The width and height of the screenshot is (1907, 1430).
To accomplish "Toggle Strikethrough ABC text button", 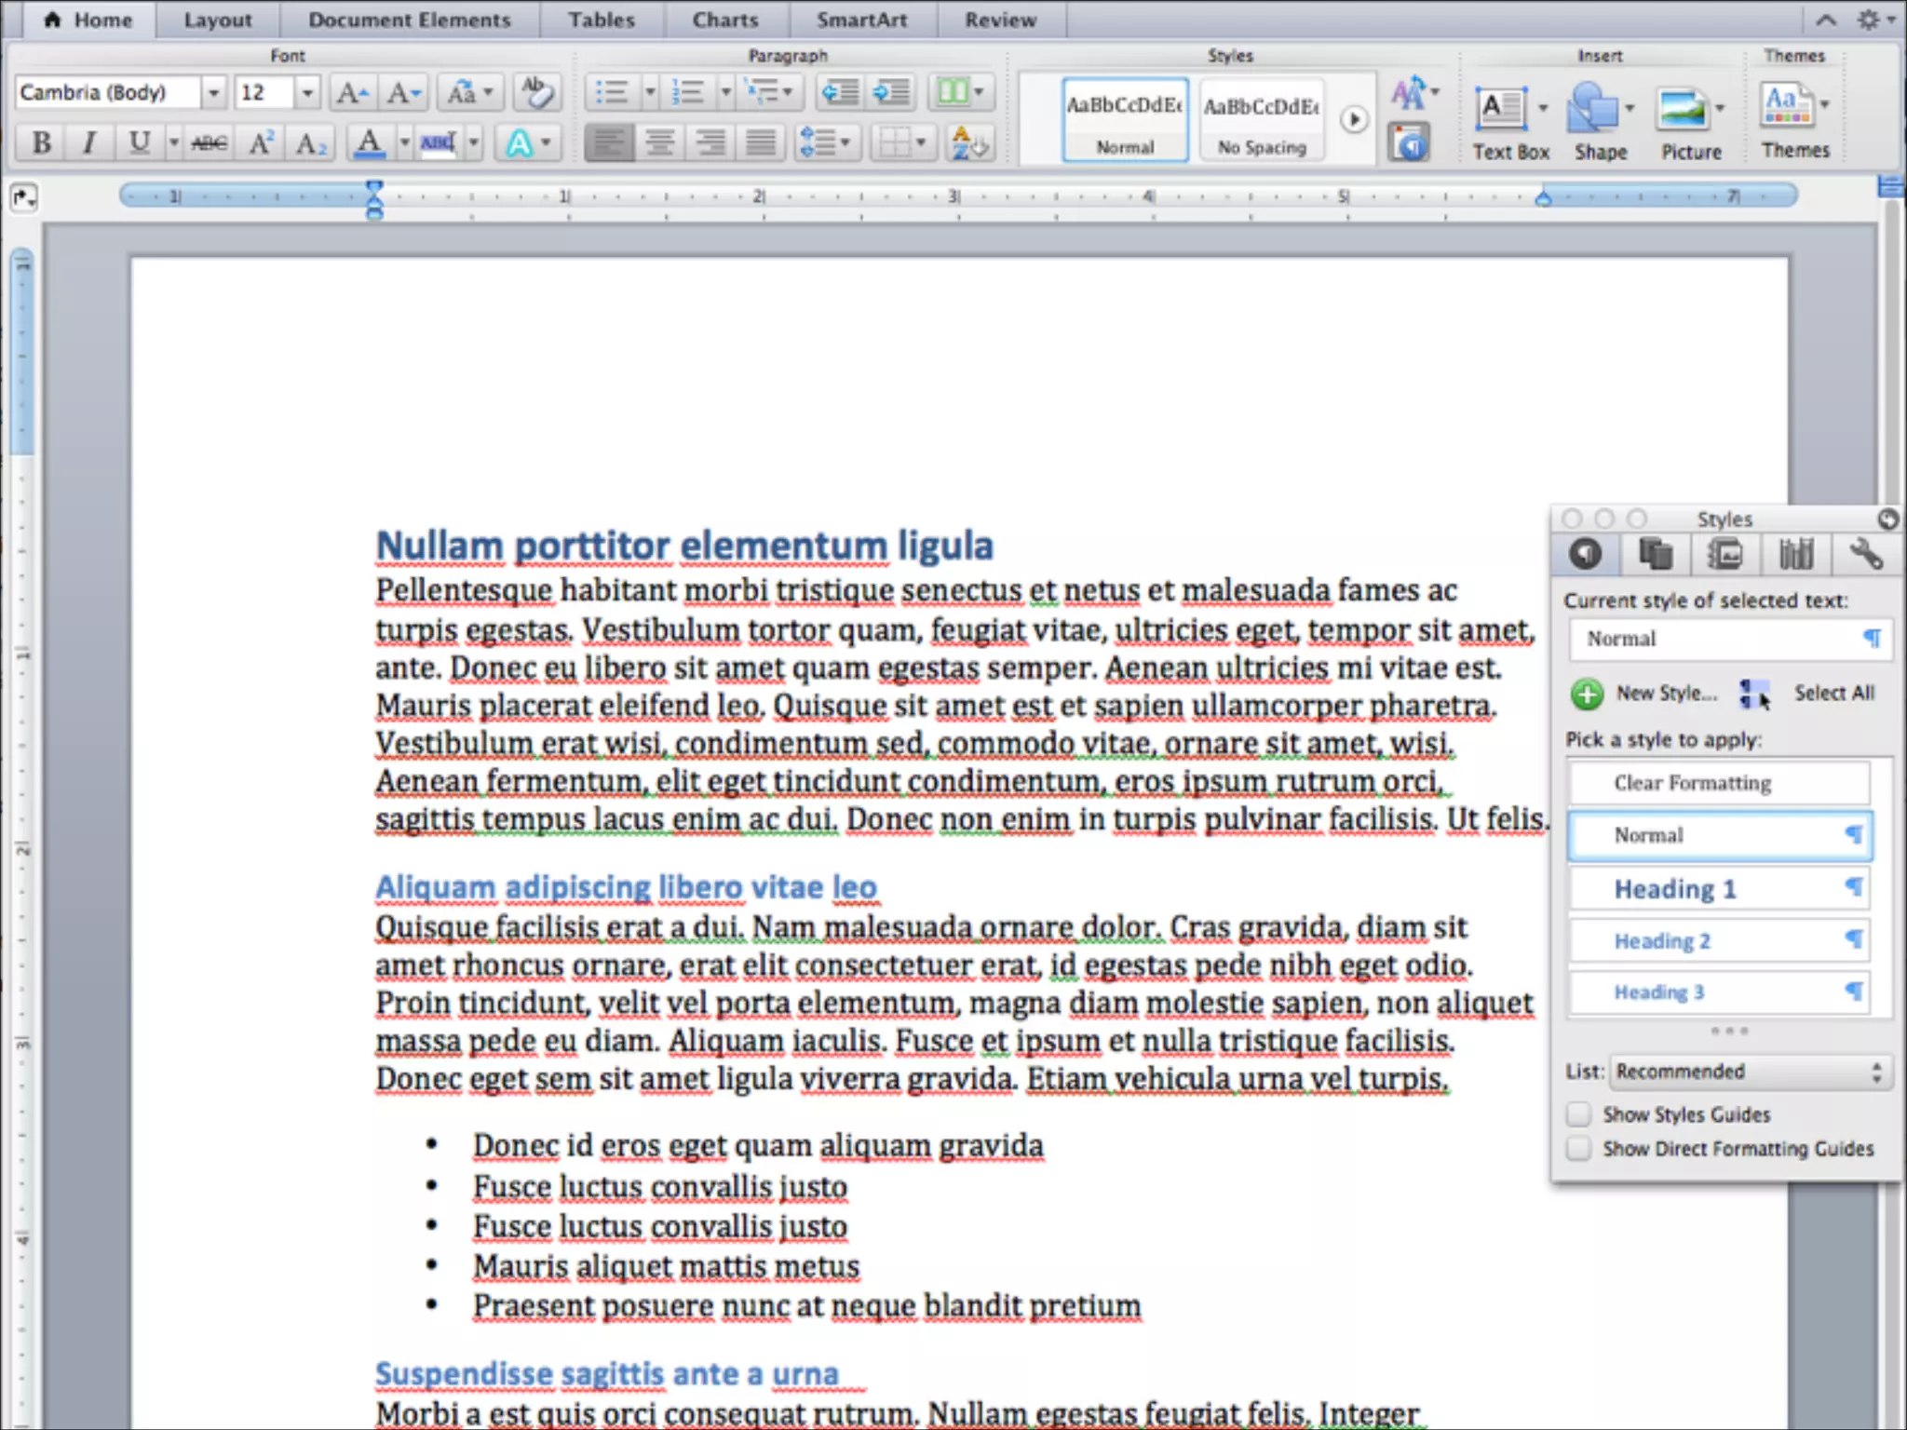I will tap(209, 142).
